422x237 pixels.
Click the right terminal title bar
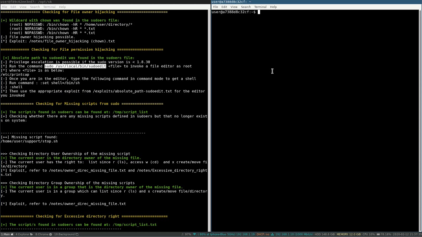[x=316, y=2]
